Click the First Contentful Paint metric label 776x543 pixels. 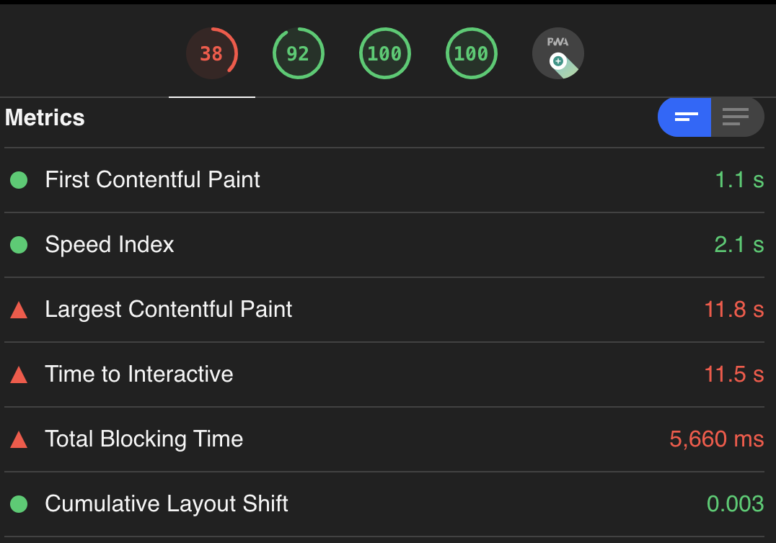click(152, 179)
